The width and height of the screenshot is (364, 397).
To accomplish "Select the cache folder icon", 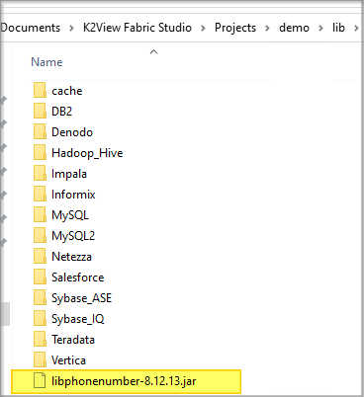I will [x=40, y=91].
